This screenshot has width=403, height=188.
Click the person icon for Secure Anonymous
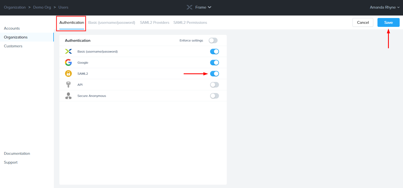[68, 96]
